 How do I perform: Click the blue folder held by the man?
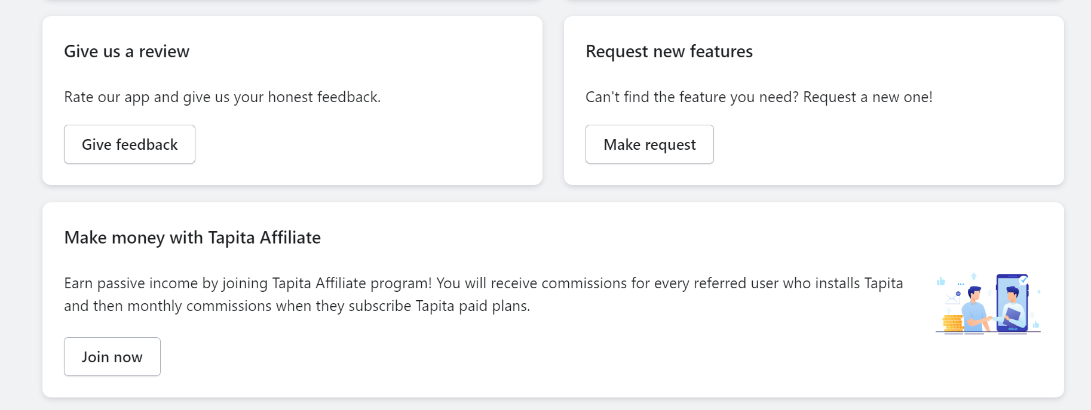point(1013,314)
